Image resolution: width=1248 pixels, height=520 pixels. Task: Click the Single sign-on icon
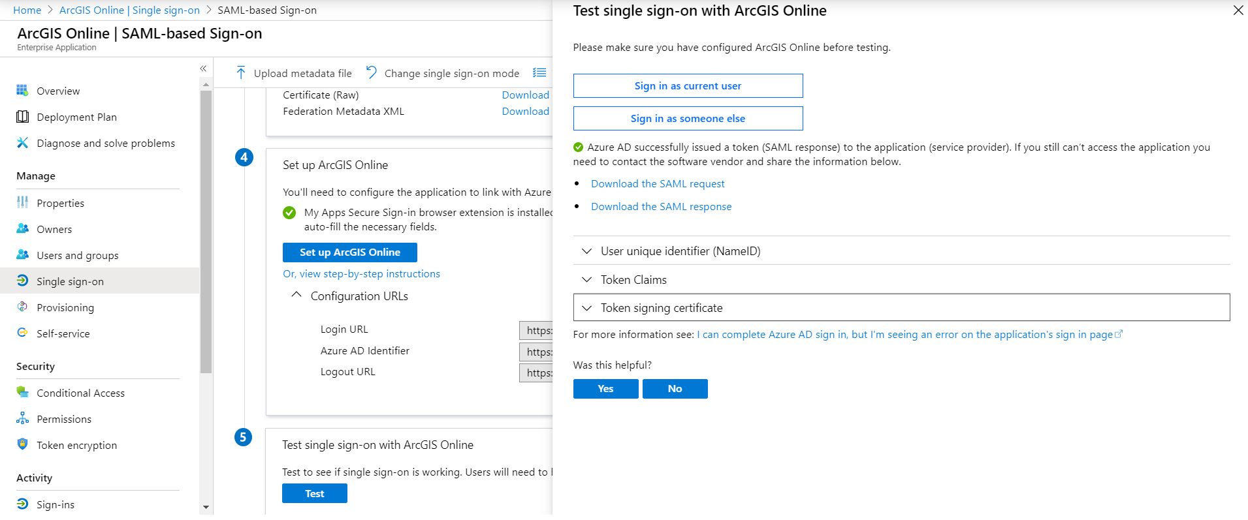point(22,281)
